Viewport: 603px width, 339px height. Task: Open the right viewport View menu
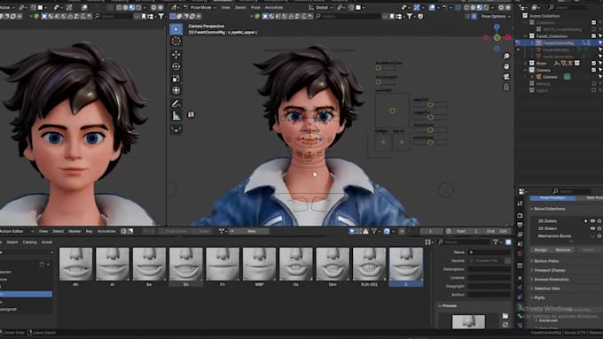point(226,7)
